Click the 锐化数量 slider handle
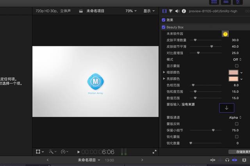The height and width of the screenshot is (166, 250). click(191, 143)
